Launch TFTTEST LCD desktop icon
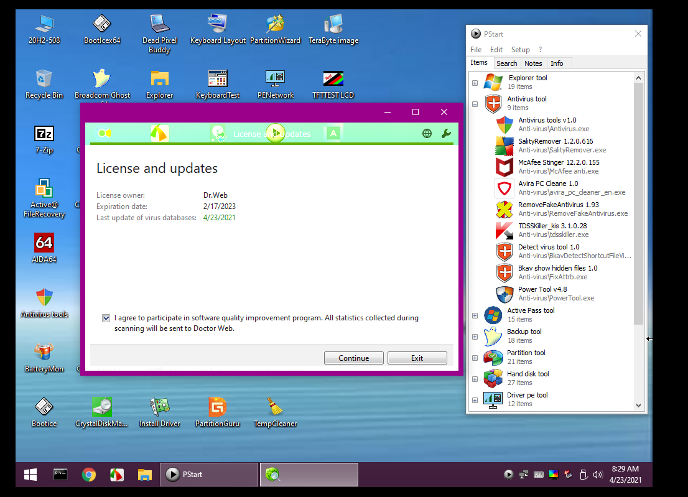 pyautogui.click(x=333, y=85)
